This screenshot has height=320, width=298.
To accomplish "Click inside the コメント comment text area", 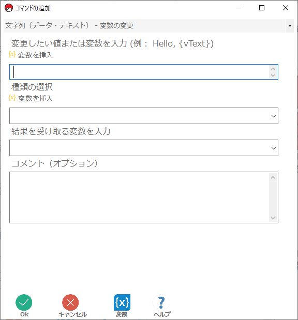I will [139, 197].
